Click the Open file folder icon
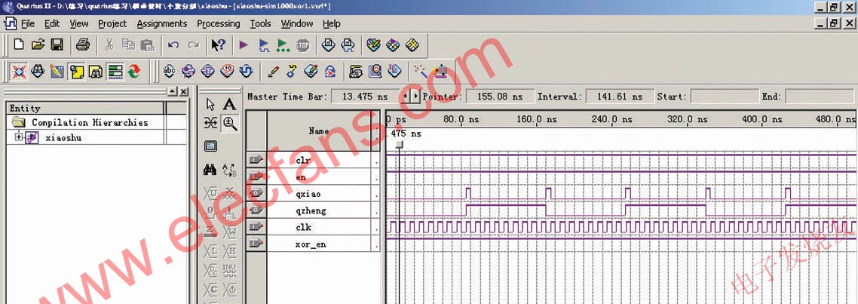The height and width of the screenshot is (304, 858). click(36, 45)
